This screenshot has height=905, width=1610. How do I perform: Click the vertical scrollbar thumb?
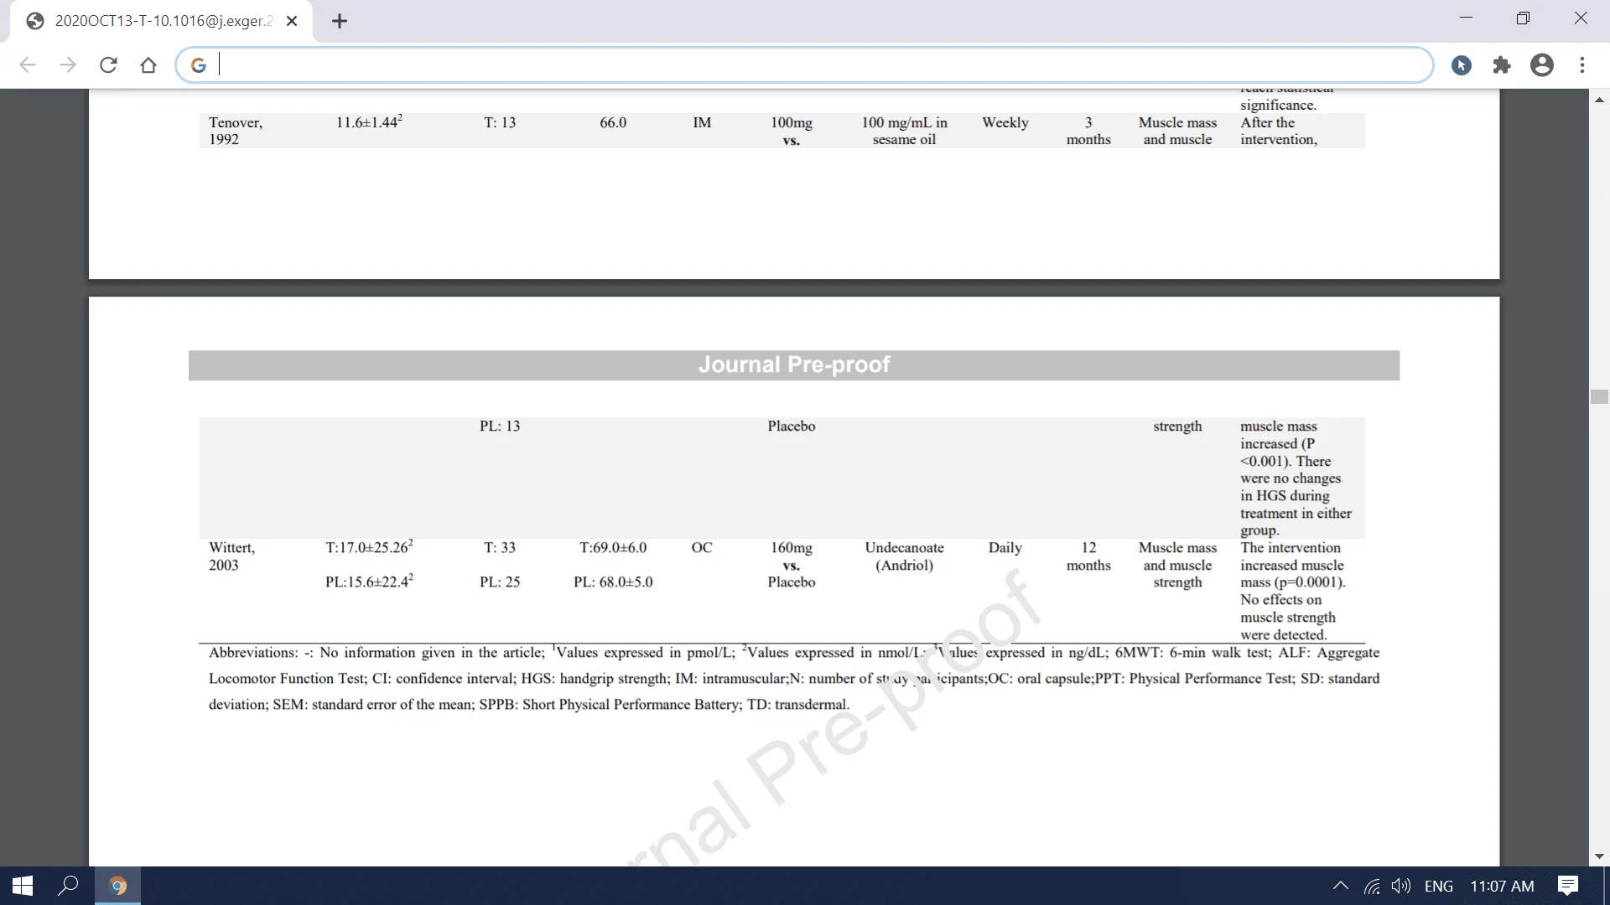pos(1599,397)
